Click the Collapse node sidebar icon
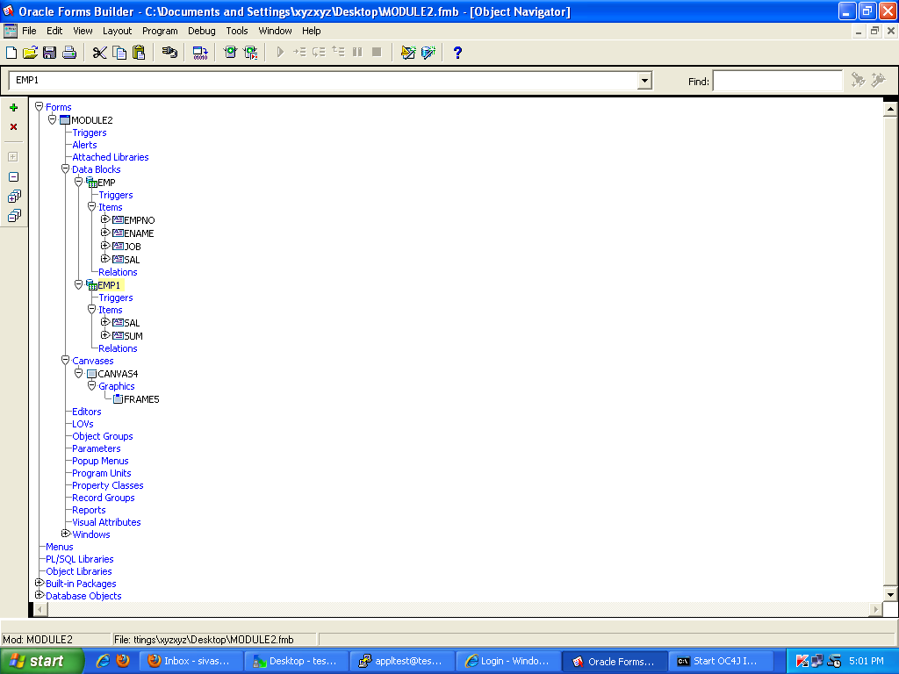This screenshot has height=674, width=899. point(14,177)
